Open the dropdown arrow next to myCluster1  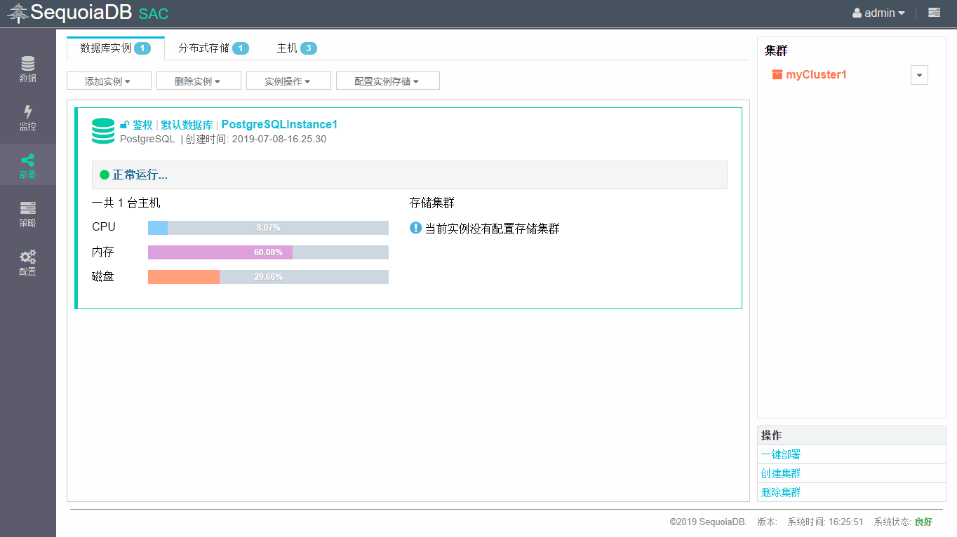[x=919, y=74]
